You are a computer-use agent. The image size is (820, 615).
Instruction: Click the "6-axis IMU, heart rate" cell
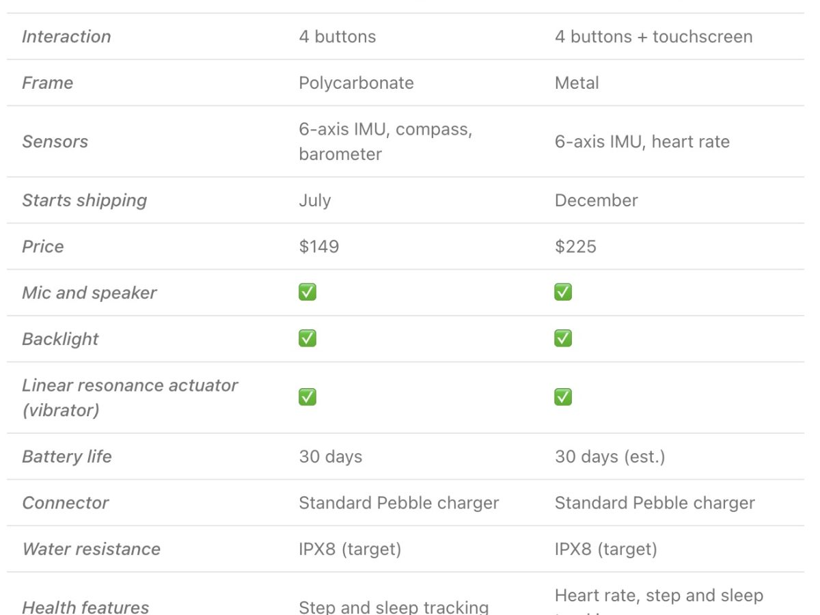pos(642,142)
